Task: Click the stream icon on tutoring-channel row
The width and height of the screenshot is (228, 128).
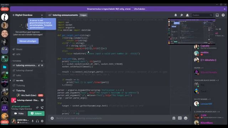Action: 42,100
